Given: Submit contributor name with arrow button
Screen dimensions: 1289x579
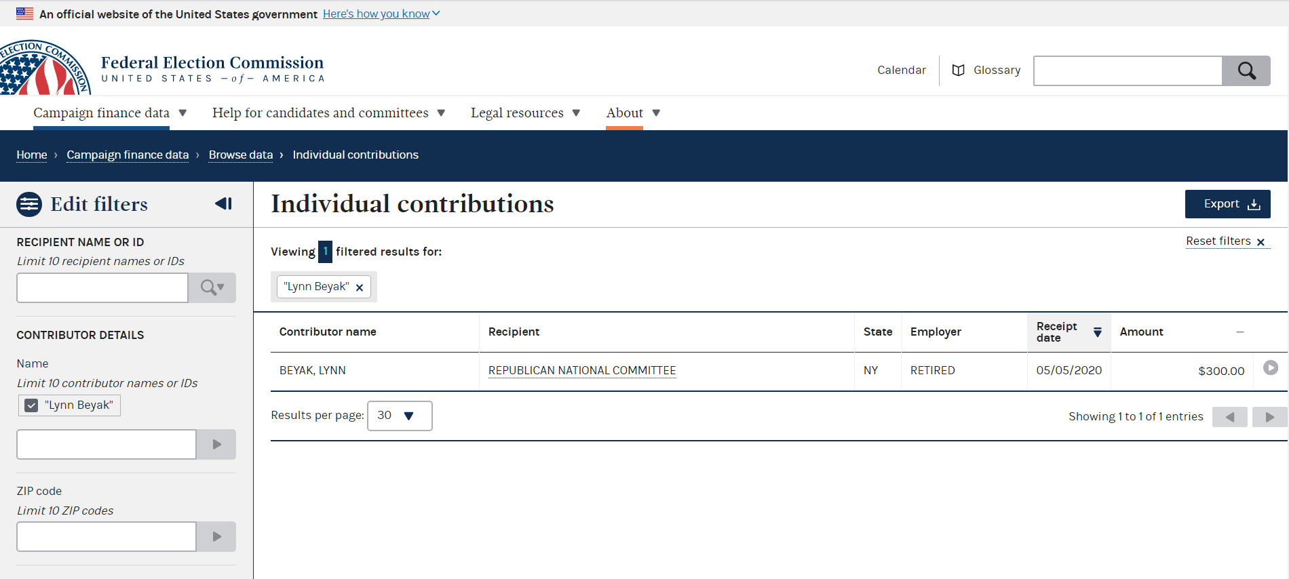Looking at the screenshot, I should (x=216, y=444).
